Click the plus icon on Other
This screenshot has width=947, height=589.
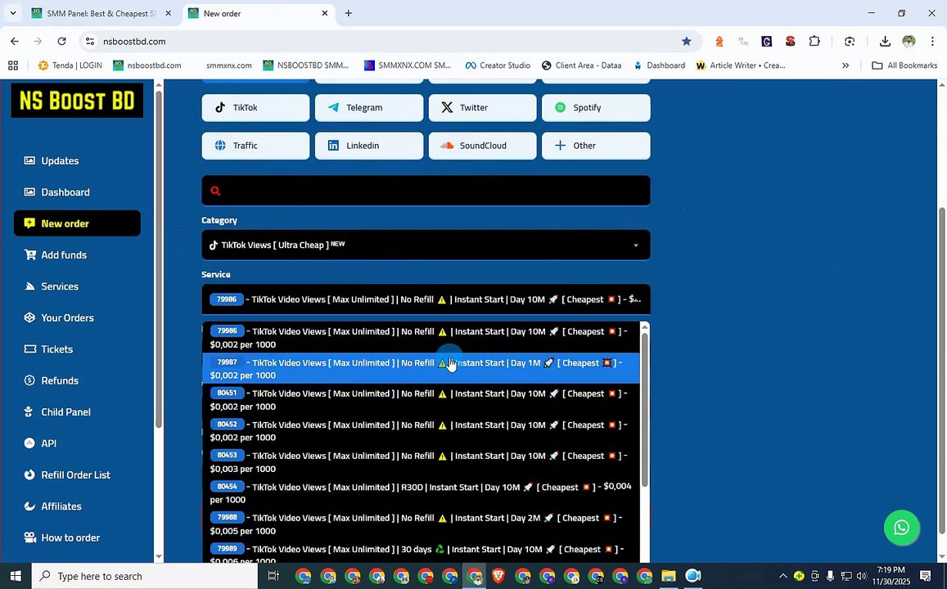560,146
